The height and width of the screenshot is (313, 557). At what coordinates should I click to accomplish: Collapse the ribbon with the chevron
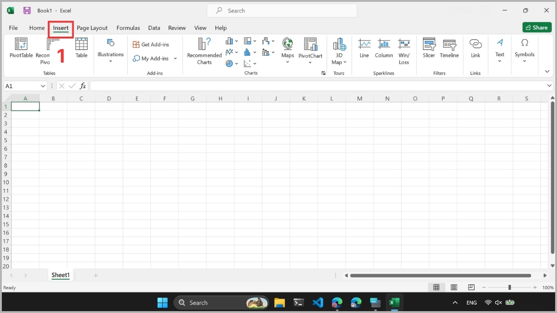click(x=547, y=72)
